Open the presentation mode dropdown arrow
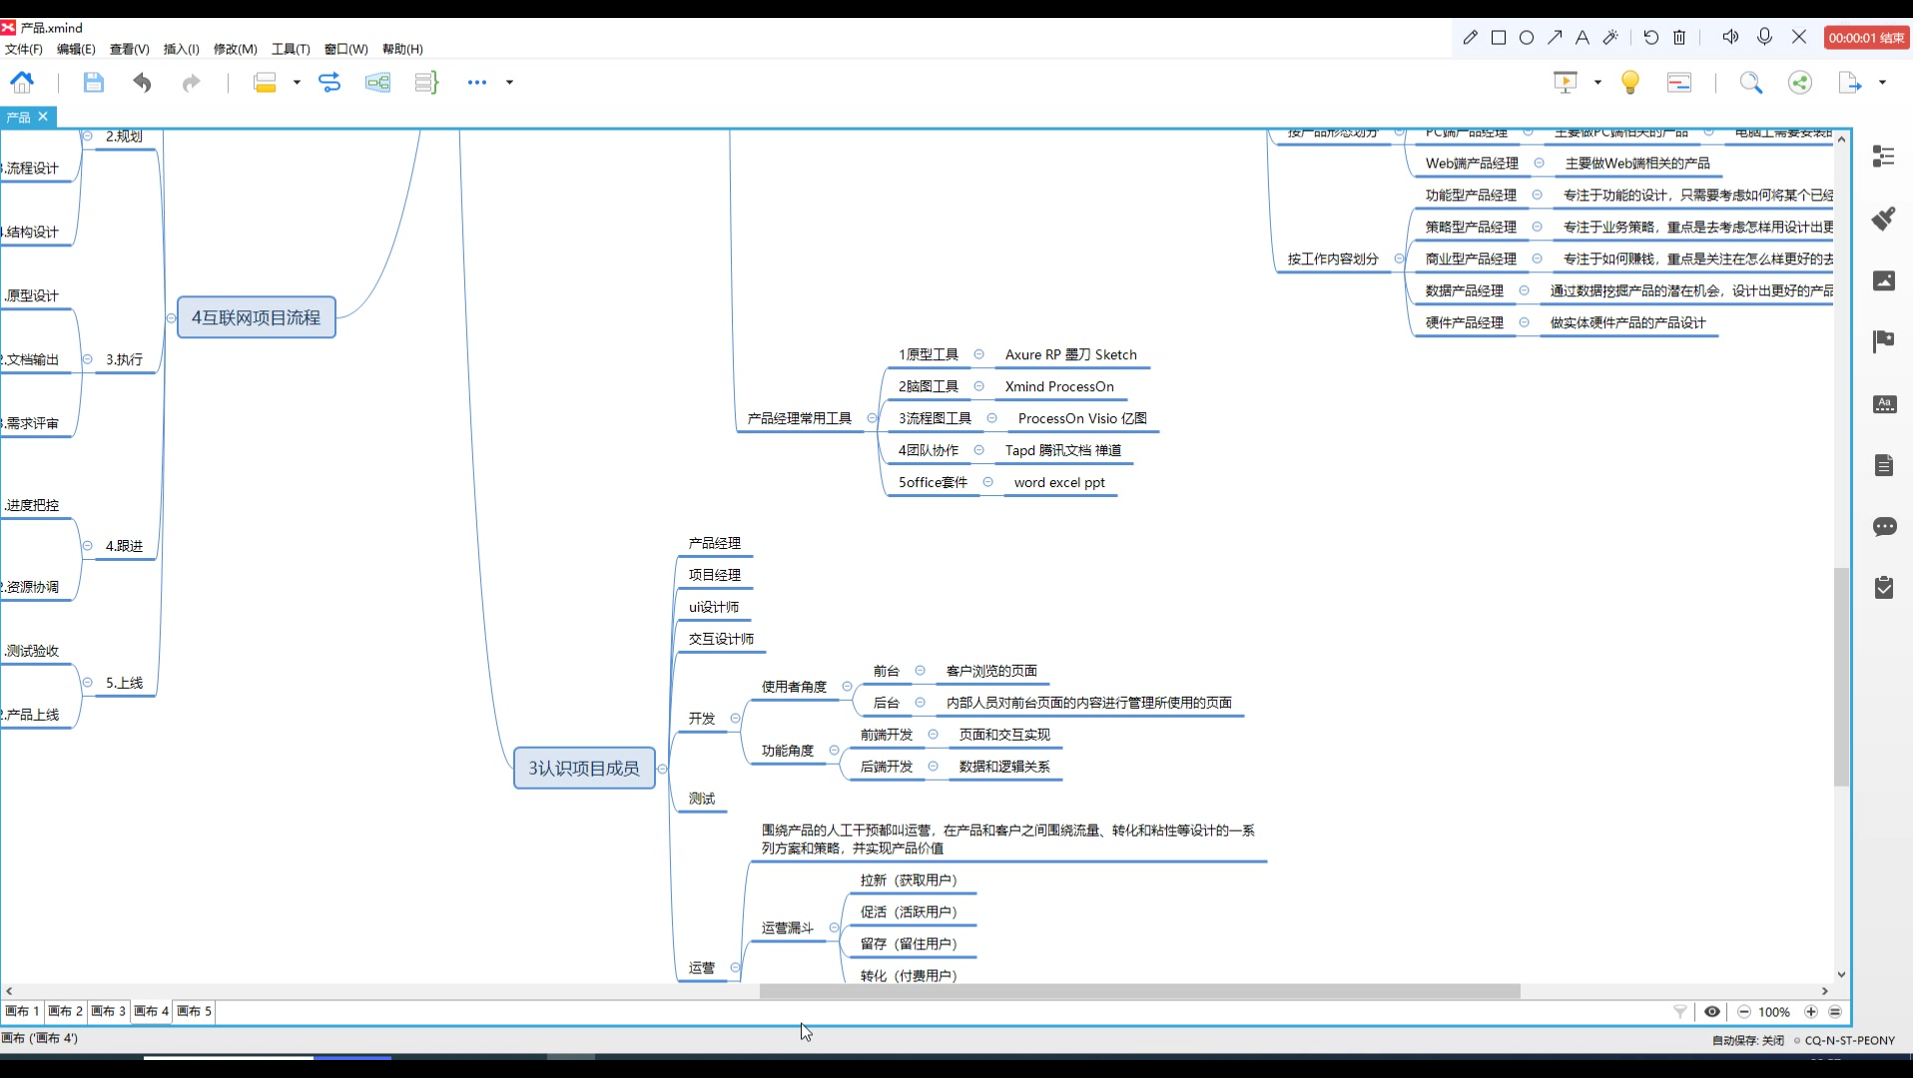Image resolution: width=1913 pixels, height=1078 pixels. tap(1597, 83)
